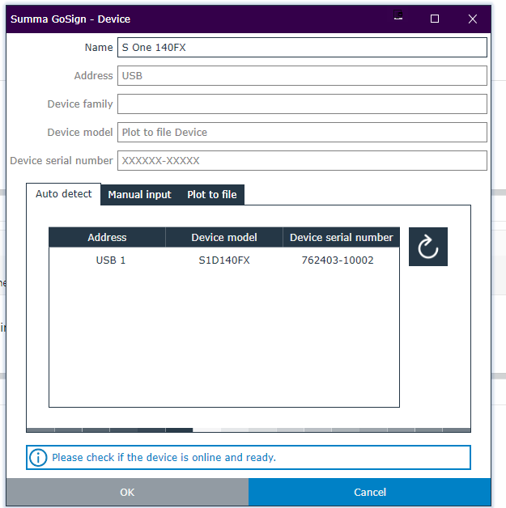The image size is (506, 508).
Task: Confirm with the OK button
Action: [x=127, y=492]
